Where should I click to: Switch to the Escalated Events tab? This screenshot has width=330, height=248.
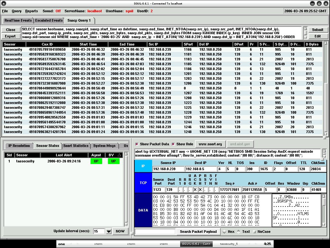pos(49,20)
